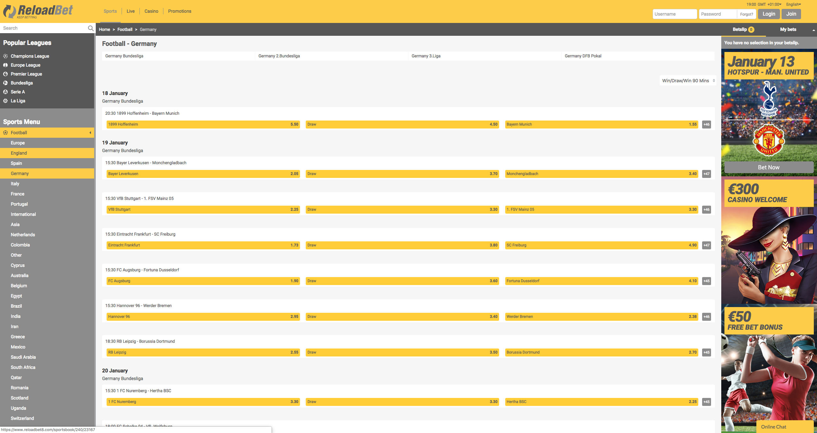Open +46 markets for Stuttgart - Mainz
This screenshot has width=817, height=433.
[x=707, y=209]
